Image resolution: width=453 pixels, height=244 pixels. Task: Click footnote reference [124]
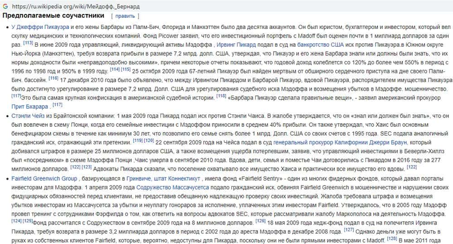pos(16,221)
